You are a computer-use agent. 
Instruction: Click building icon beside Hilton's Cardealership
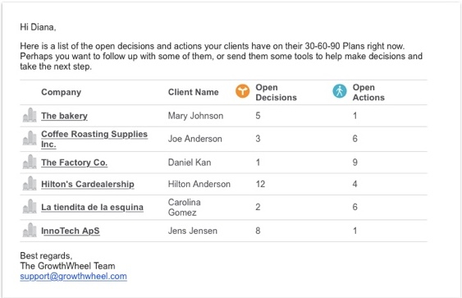point(30,183)
